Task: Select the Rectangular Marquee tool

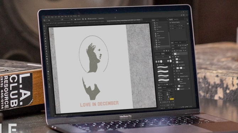Action: [x=44, y=28]
